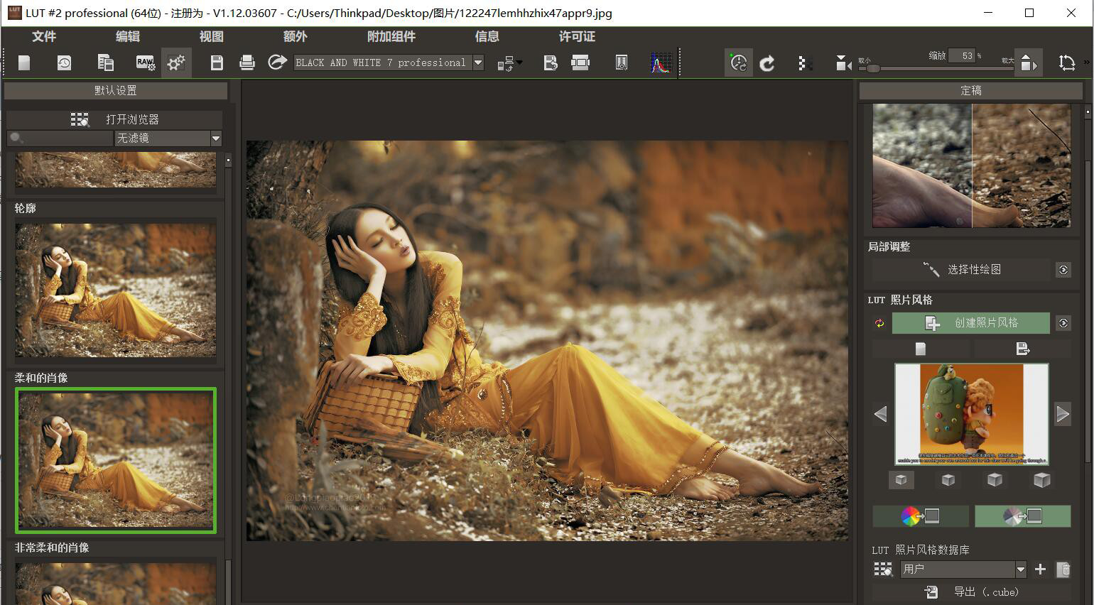Add new entry with plus icon
Viewport: 1094px width, 605px height.
pyautogui.click(x=1040, y=569)
